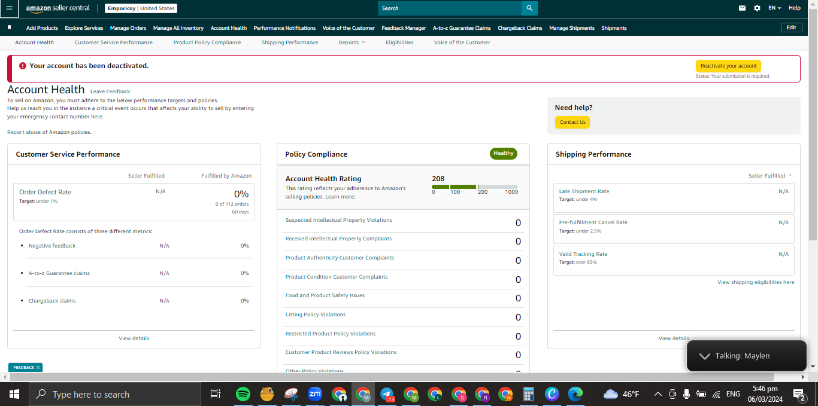Open Task View on the taskbar
818x406 pixels.
click(216, 394)
